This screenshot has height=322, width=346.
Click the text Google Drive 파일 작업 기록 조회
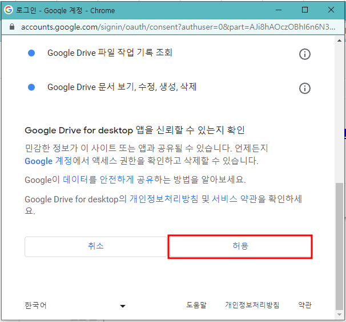point(110,53)
